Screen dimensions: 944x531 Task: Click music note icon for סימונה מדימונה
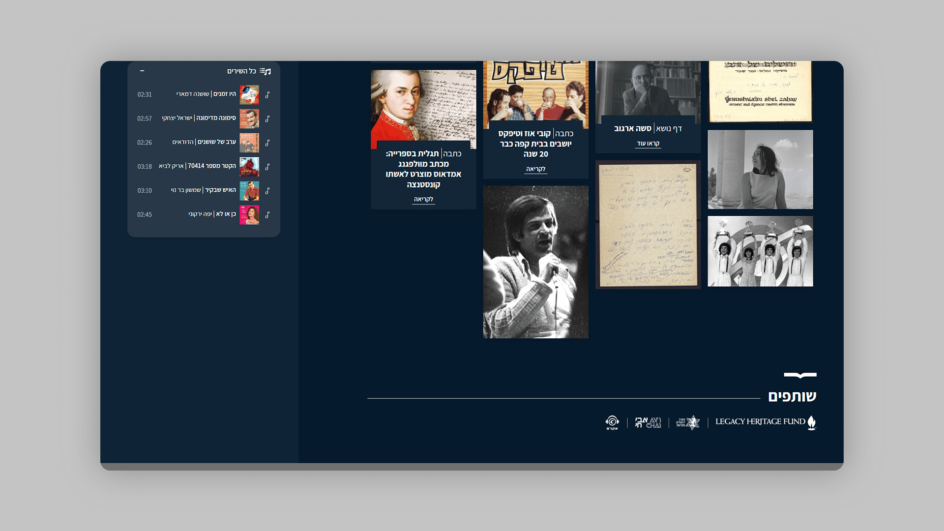point(267,118)
